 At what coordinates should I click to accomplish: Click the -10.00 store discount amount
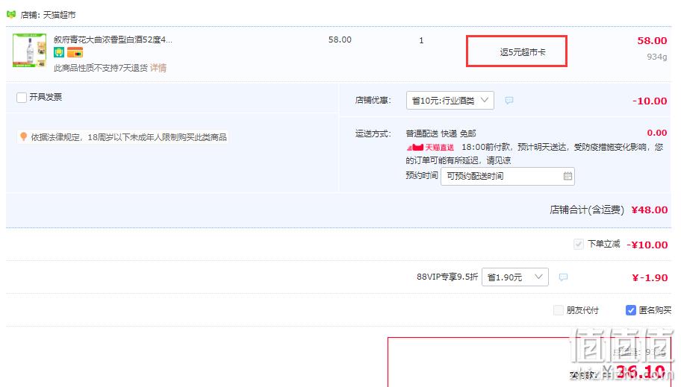pyautogui.click(x=650, y=101)
